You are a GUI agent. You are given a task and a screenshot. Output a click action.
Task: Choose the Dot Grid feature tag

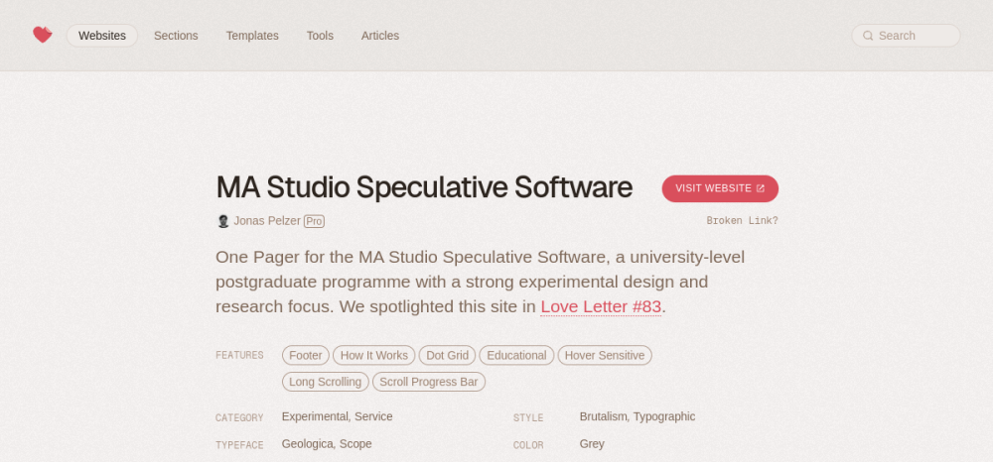(x=447, y=355)
